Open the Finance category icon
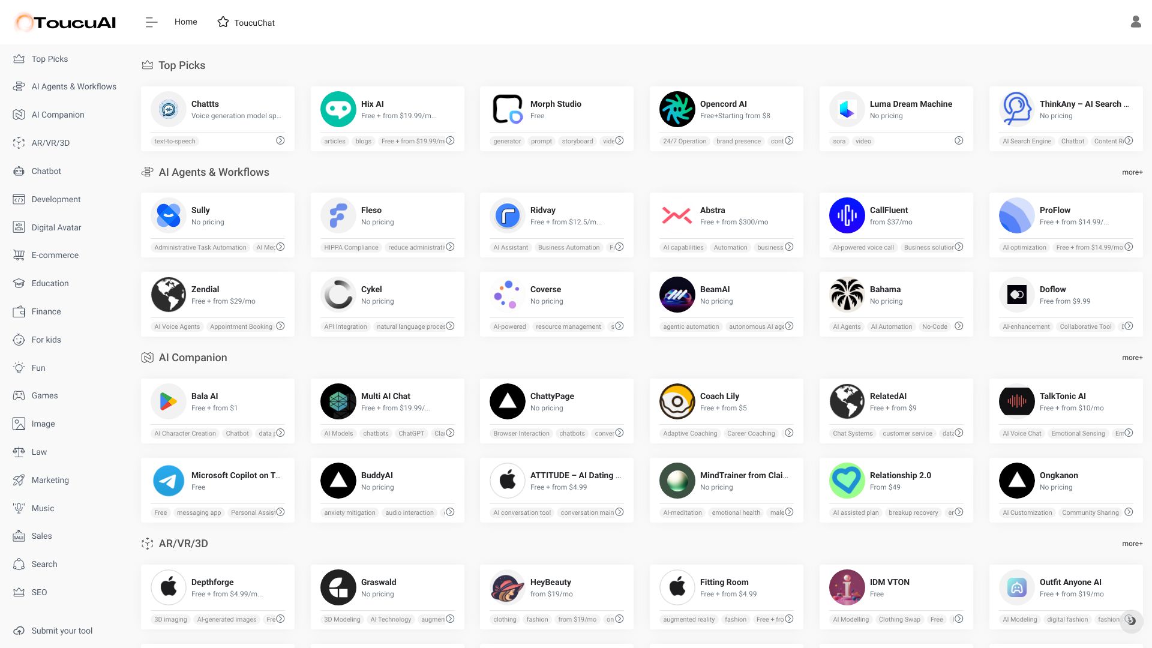The width and height of the screenshot is (1152, 648). (x=19, y=311)
